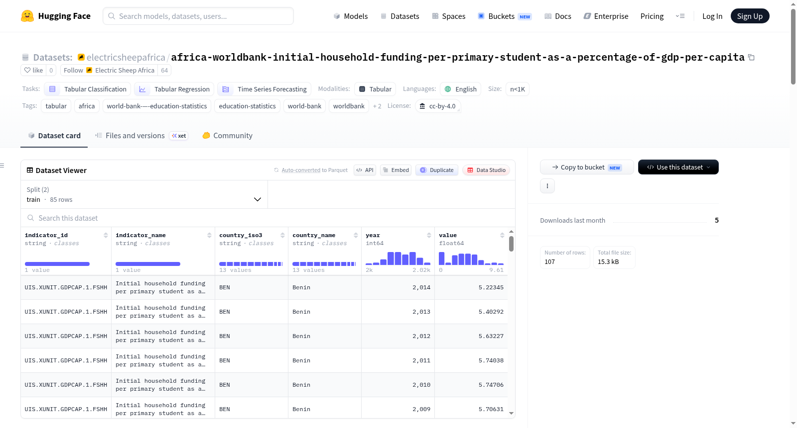This screenshot has width=797, height=428.
Task: Open Enterprise in the top navigation
Action: coord(606,16)
